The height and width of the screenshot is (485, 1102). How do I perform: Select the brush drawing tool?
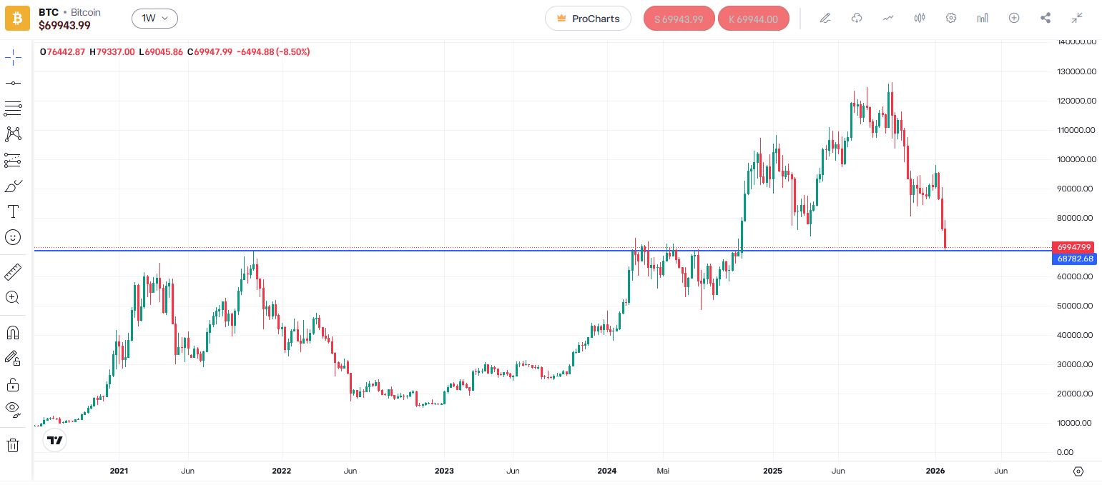pos(13,186)
